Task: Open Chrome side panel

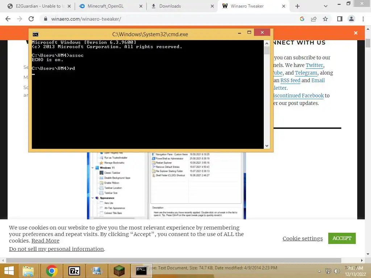Action: click(x=340, y=19)
